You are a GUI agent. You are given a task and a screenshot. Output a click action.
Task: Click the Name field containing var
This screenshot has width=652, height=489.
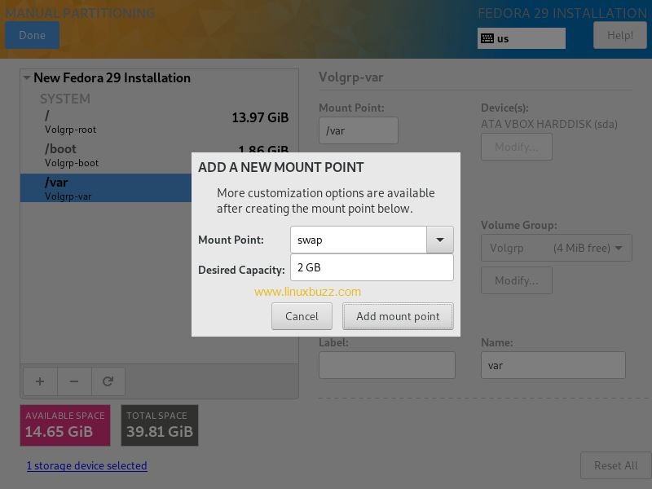553,365
